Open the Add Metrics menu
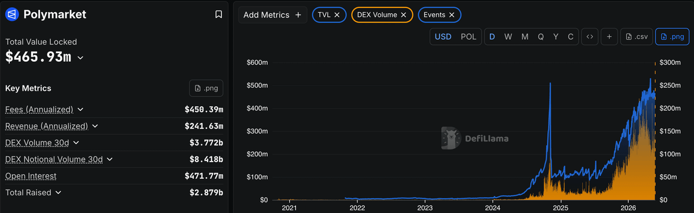 pos(272,15)
